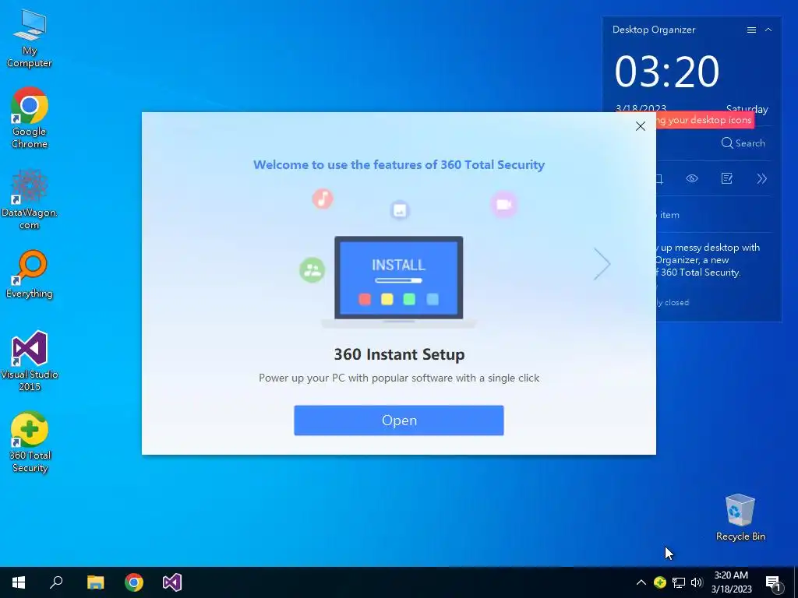Click the laptop INSTALL illustration

(x=398, y=281)
